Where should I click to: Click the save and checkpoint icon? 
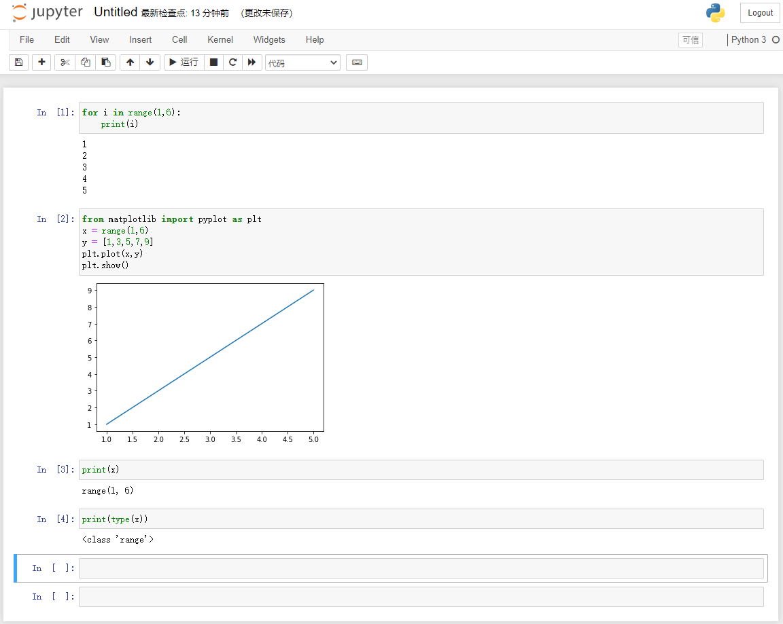(18, 62)
